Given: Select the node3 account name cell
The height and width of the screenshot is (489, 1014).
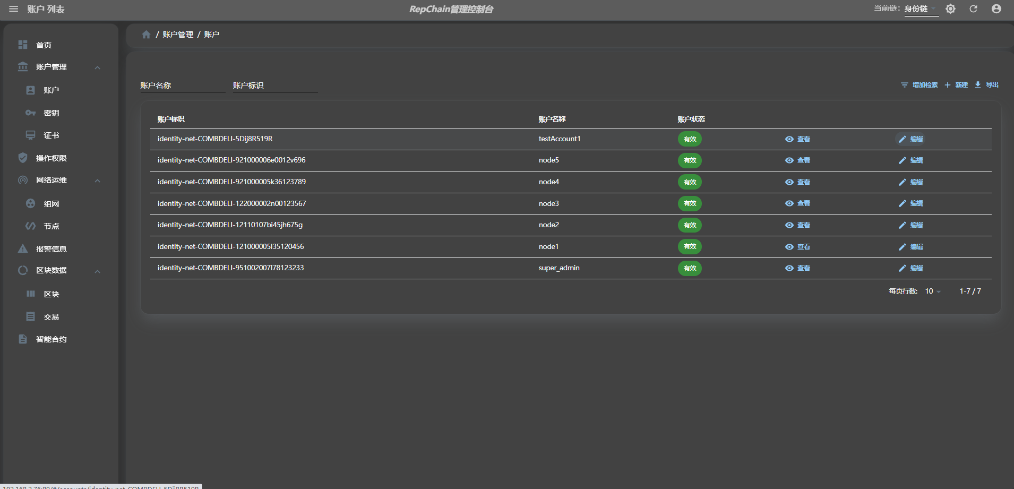Looking at the screenshot, I should coord(549,203).
